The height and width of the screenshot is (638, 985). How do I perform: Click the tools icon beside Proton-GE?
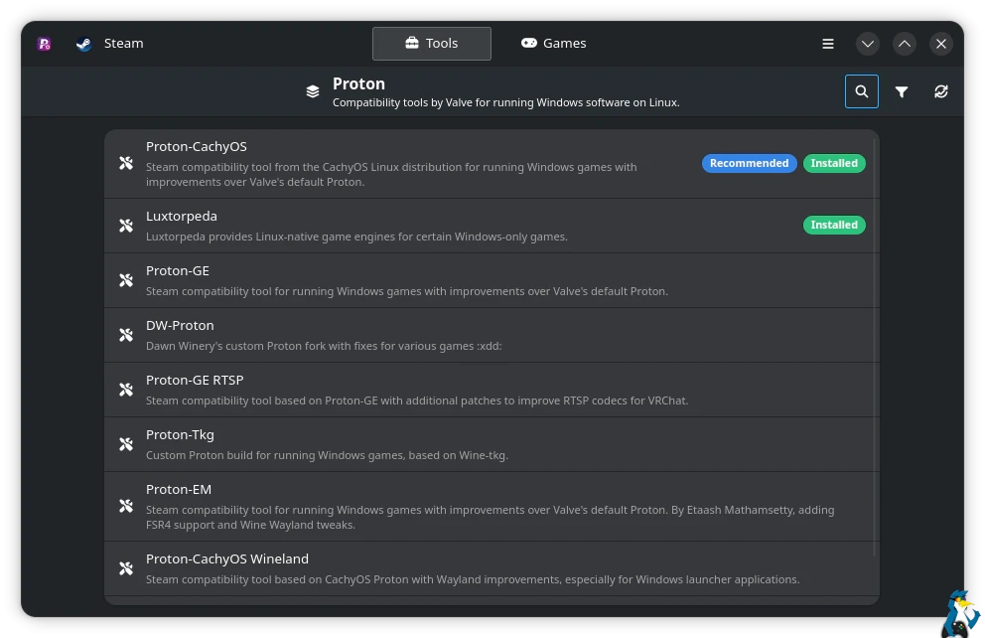click(126, 280)
